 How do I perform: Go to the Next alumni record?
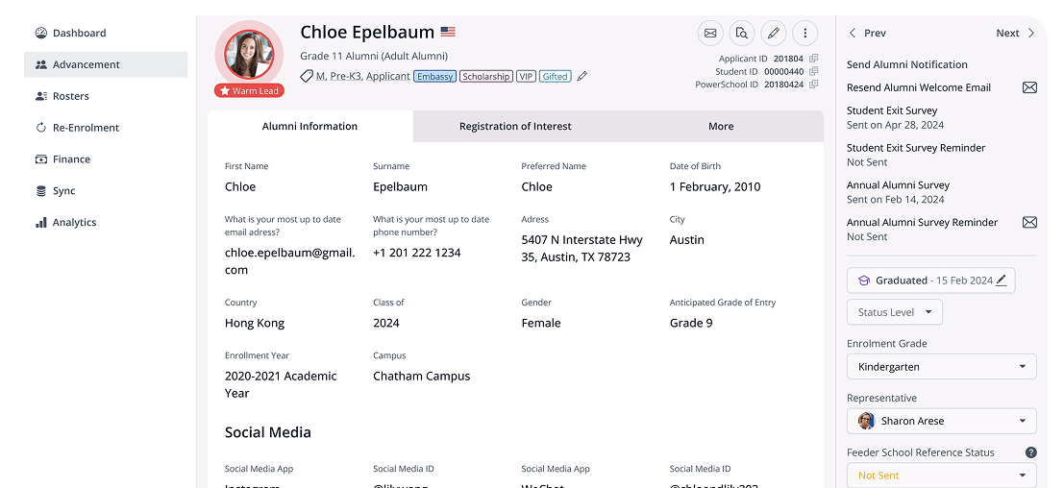1016,33
